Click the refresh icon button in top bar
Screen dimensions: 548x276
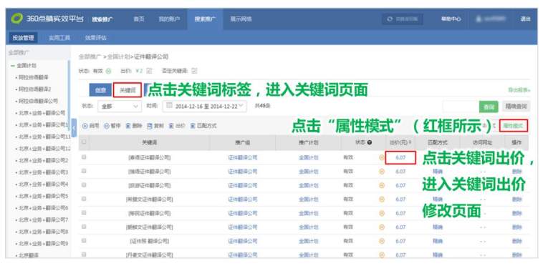click(390, 19)
